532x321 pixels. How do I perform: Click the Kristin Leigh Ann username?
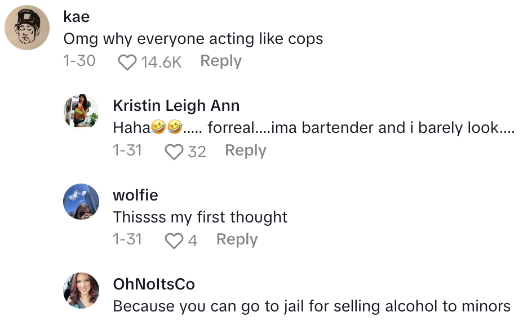point(176,106)
